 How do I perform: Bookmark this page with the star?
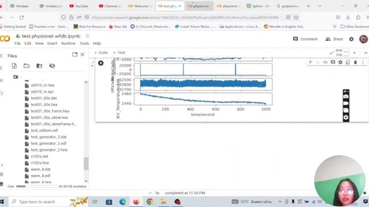pos(296,17)
